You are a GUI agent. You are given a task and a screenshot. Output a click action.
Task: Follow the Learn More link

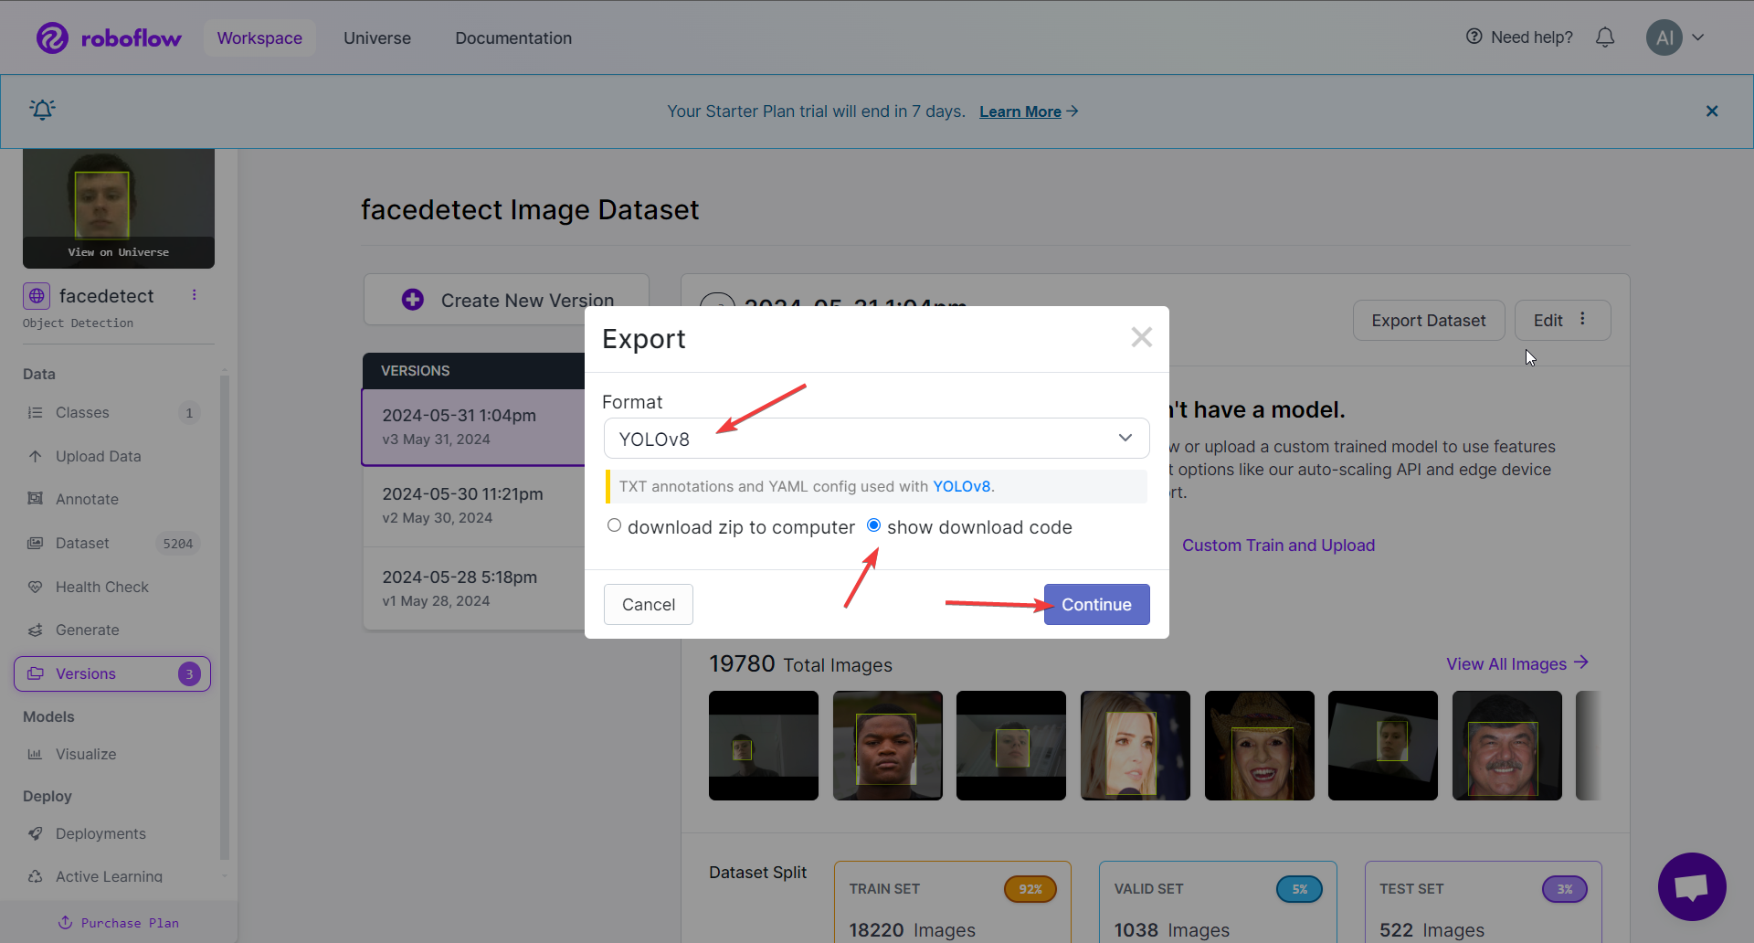1020,111
